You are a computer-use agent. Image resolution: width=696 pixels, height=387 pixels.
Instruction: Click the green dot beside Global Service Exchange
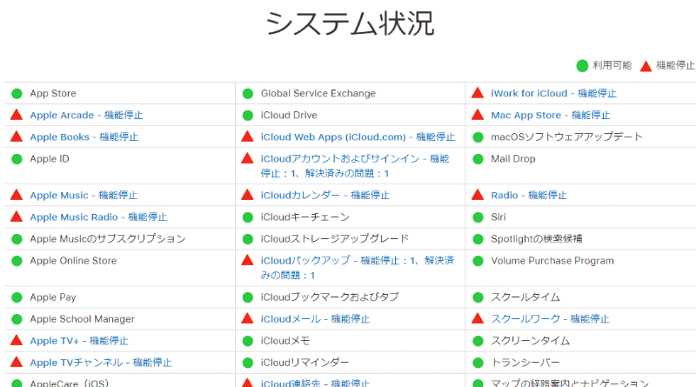pyautogui.click(x=248, y=94)
